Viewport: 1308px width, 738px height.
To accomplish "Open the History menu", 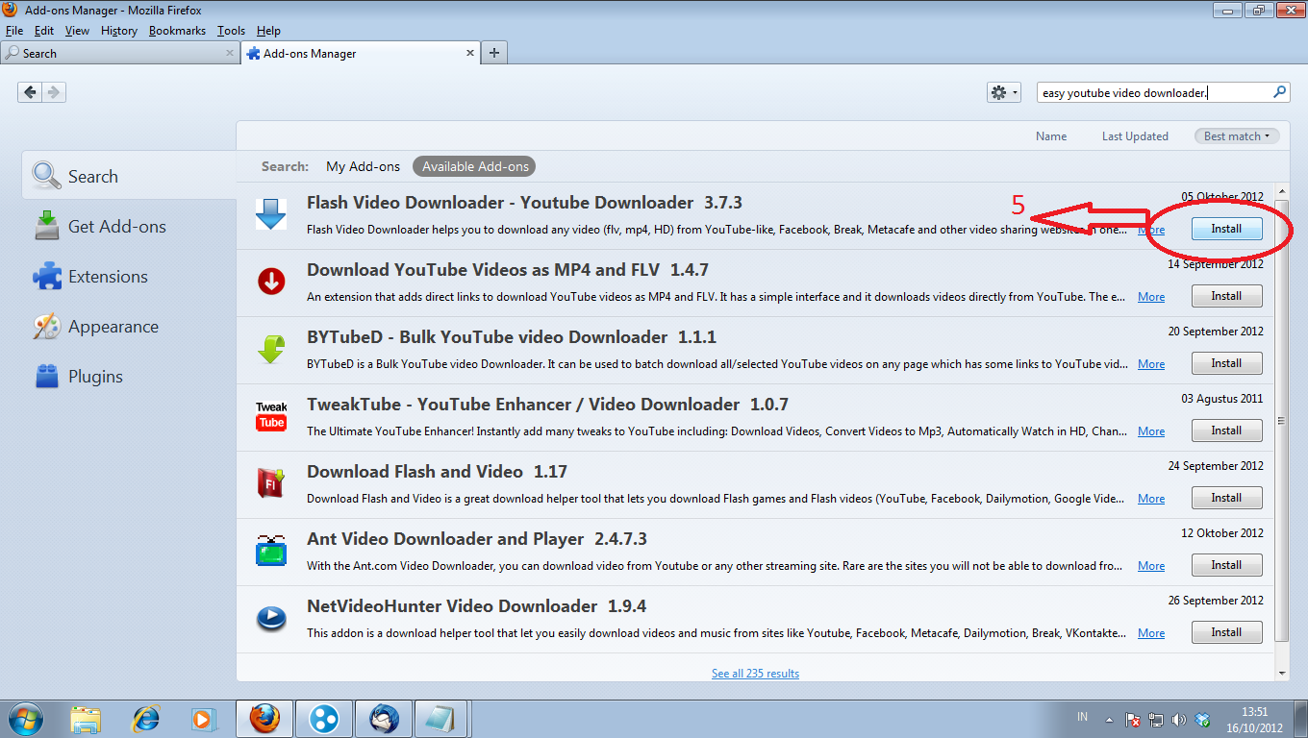I will tap(119, 31).
